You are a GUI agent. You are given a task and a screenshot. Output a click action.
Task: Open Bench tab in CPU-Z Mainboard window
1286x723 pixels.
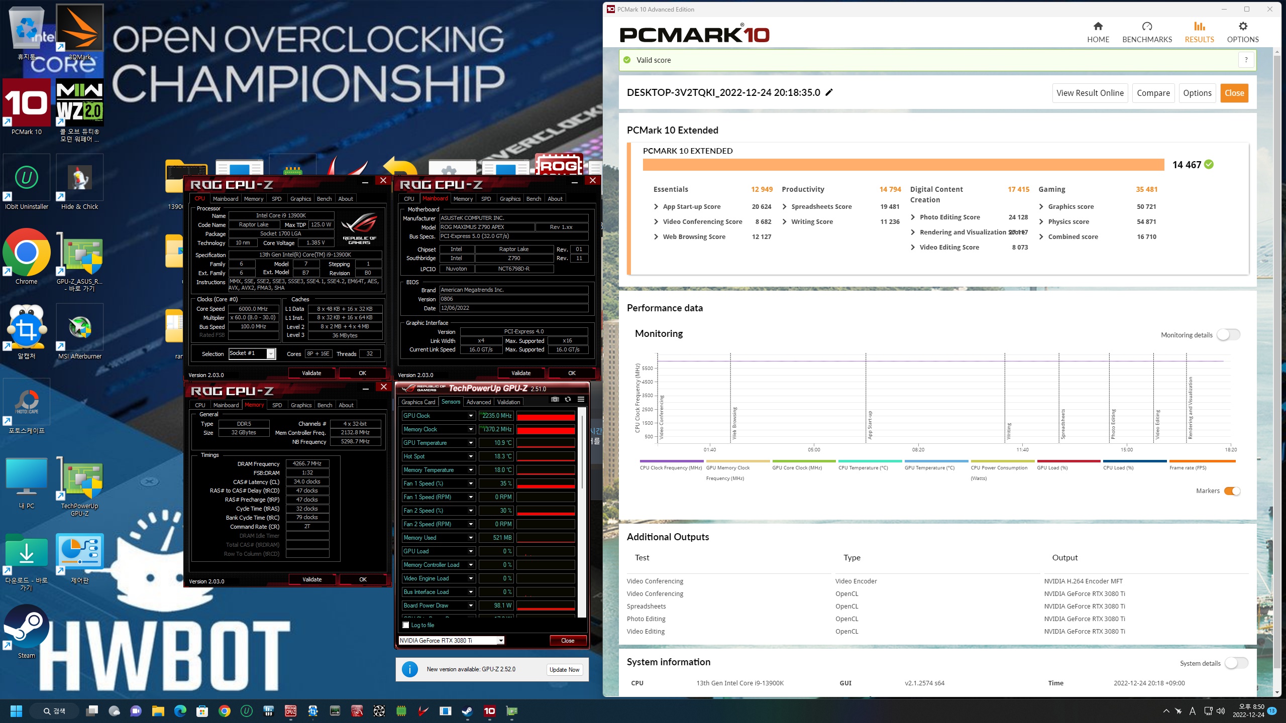tap(533, 199)
